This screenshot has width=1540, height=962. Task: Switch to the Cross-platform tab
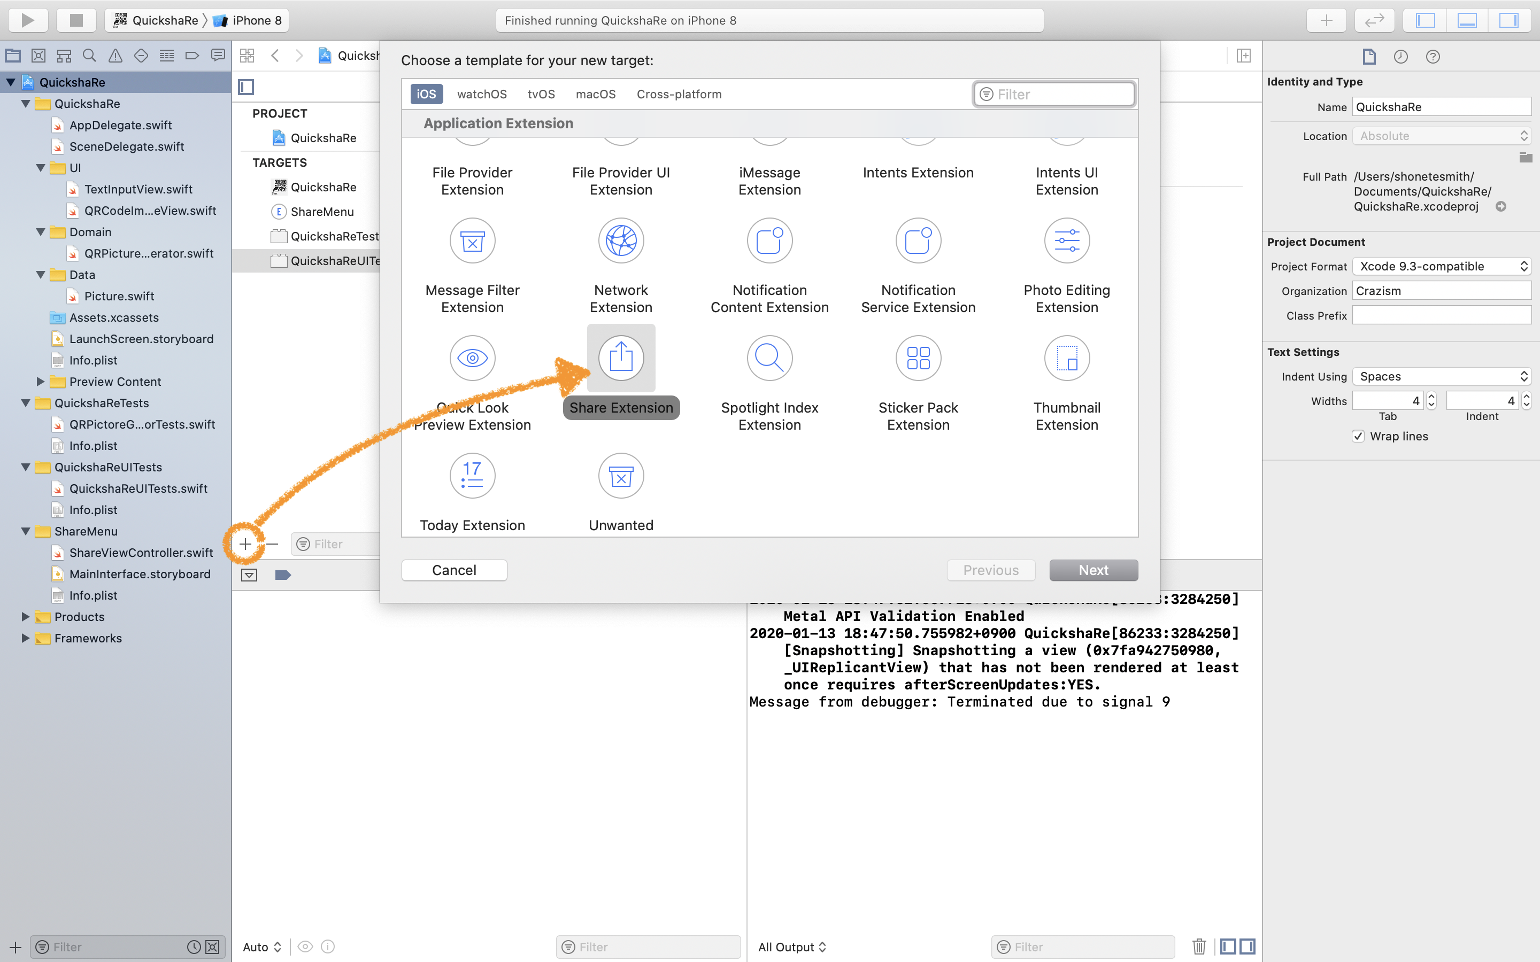coord(679,94)
